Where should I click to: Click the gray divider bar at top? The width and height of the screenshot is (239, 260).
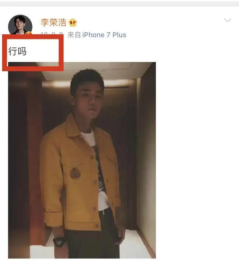coord(119,4)
